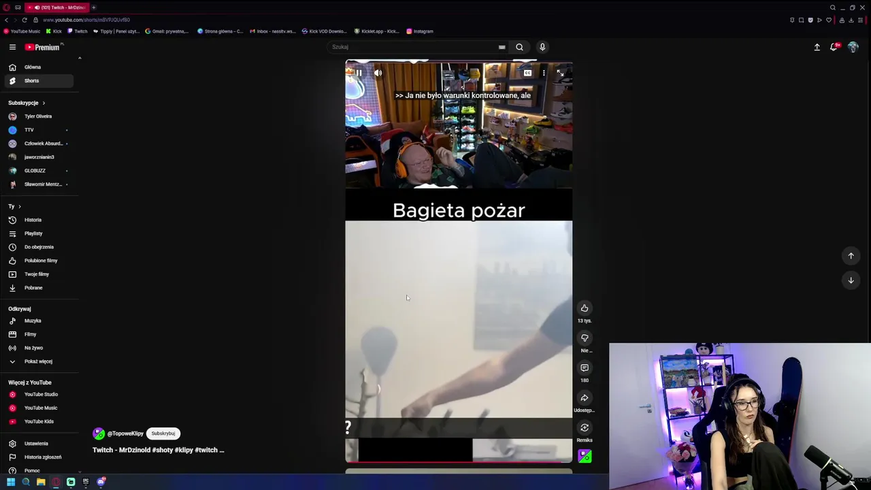Open the browser downloads icon
This screenshot has height=490, width=871.
[x=851, y=20]
